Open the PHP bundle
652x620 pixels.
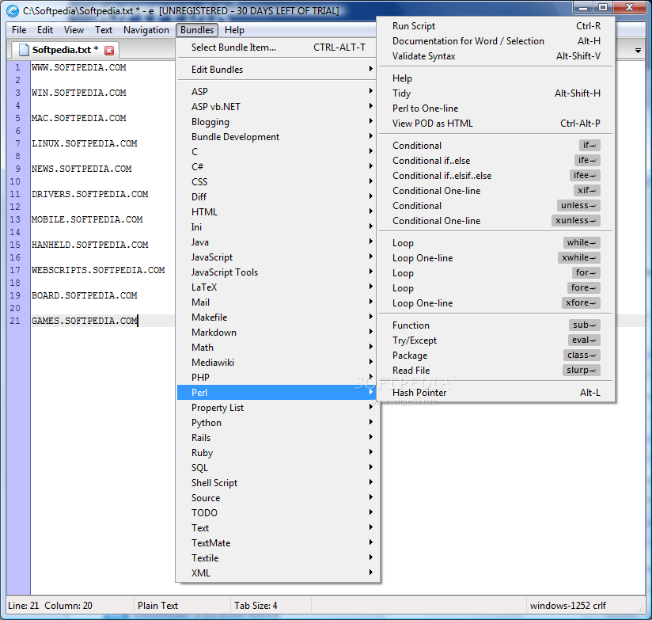(278, 378)
